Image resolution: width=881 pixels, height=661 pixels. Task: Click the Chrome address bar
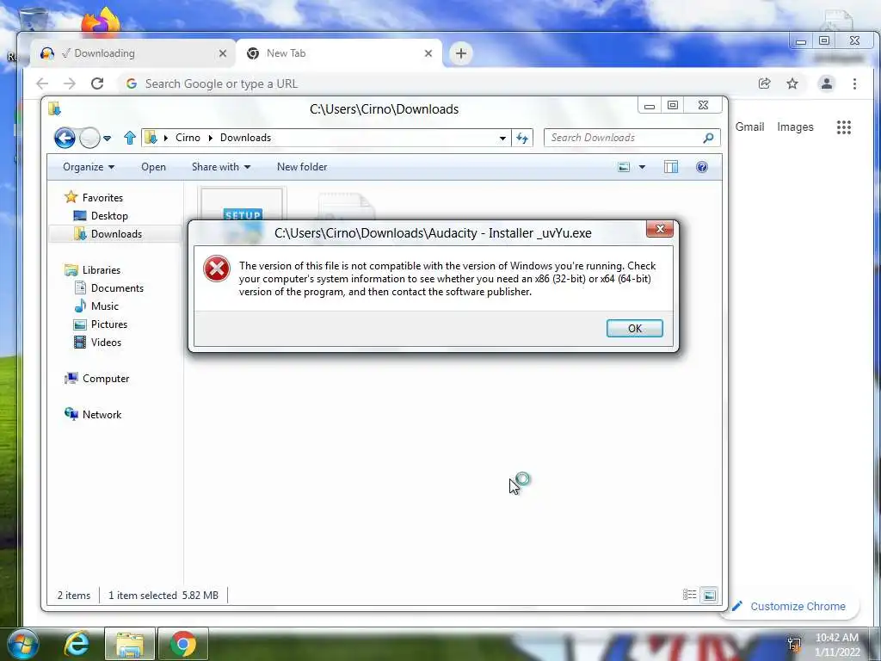coord(438,83)
